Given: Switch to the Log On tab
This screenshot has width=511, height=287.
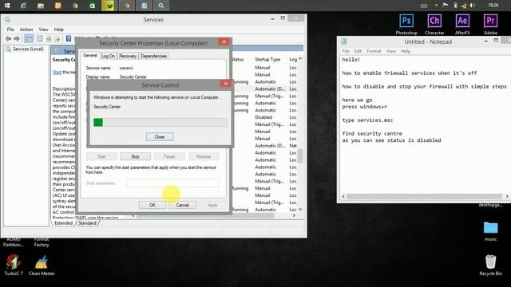Looking at the screenshot, I should pyautogui.click(x=108, y=56).
